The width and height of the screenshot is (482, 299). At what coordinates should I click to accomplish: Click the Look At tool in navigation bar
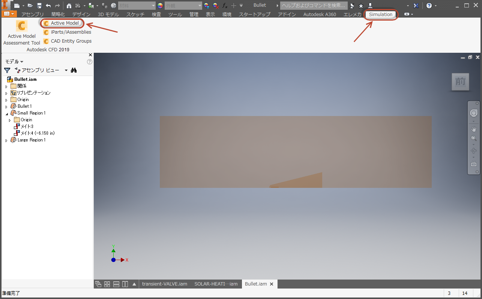point(474,164)
